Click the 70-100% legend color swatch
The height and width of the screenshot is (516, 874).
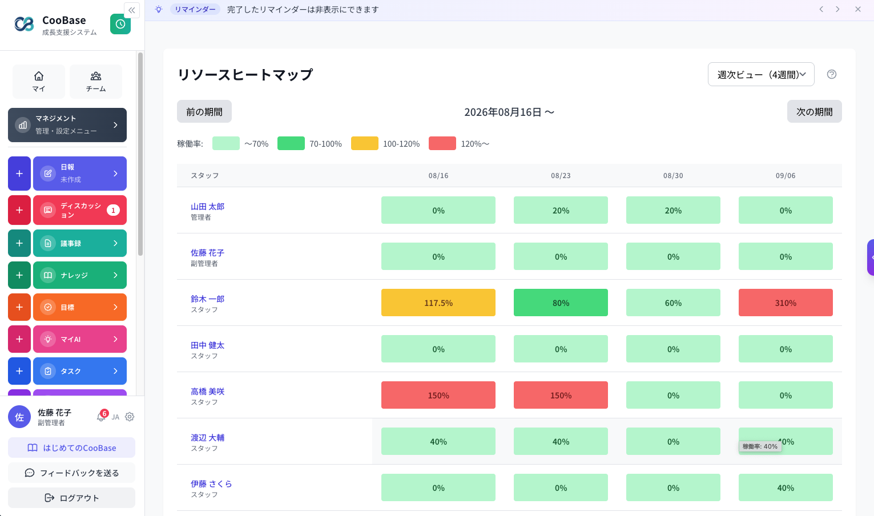tap(291, 143)
